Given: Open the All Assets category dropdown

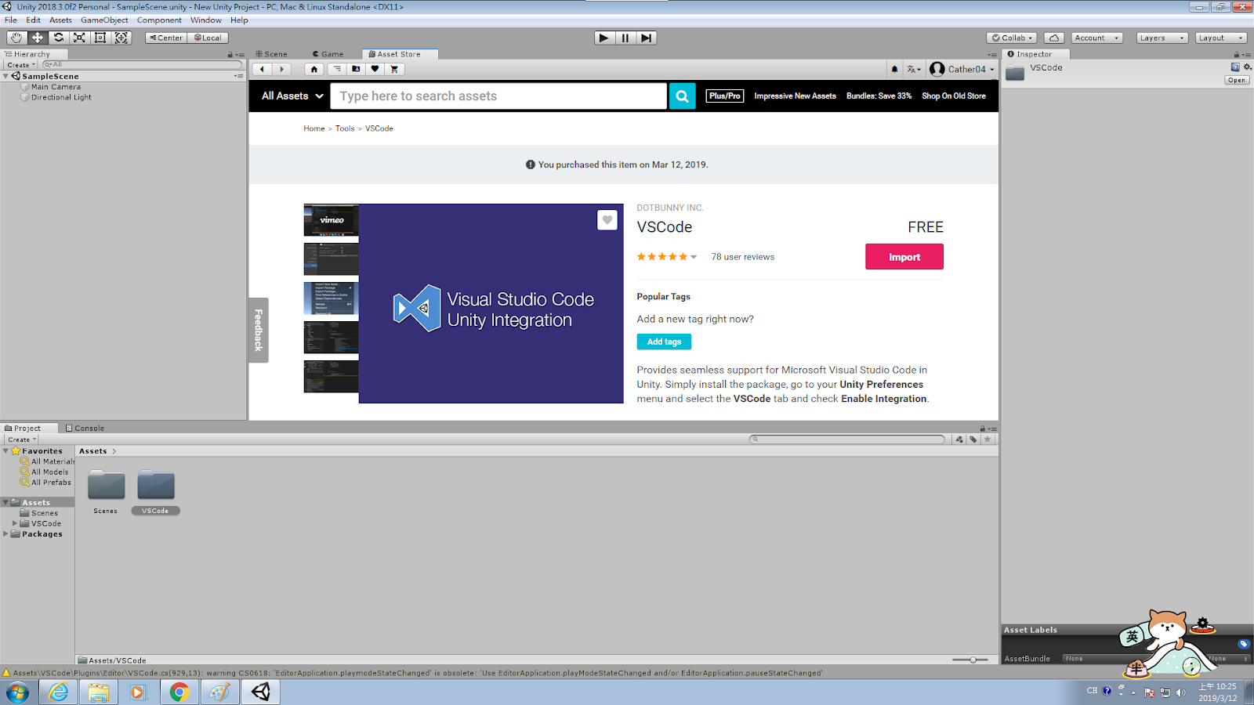Looking at the screenshot, I should 288,96.
